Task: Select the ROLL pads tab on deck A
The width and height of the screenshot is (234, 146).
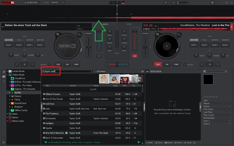Action: click(x=19, y=40)
